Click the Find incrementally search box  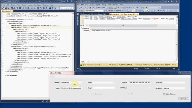[66, 8]
